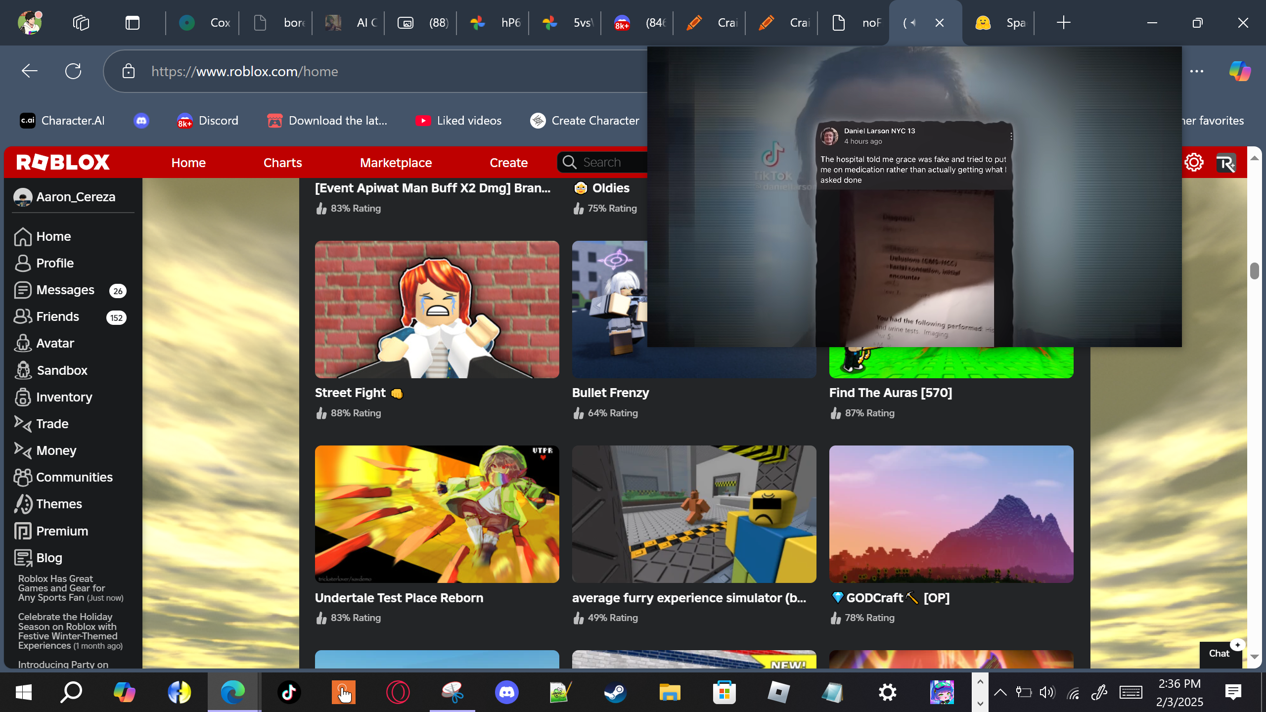The image size is (1266, 712).
Task: Open the browser workspaces icon
Action: pos(81,23)
